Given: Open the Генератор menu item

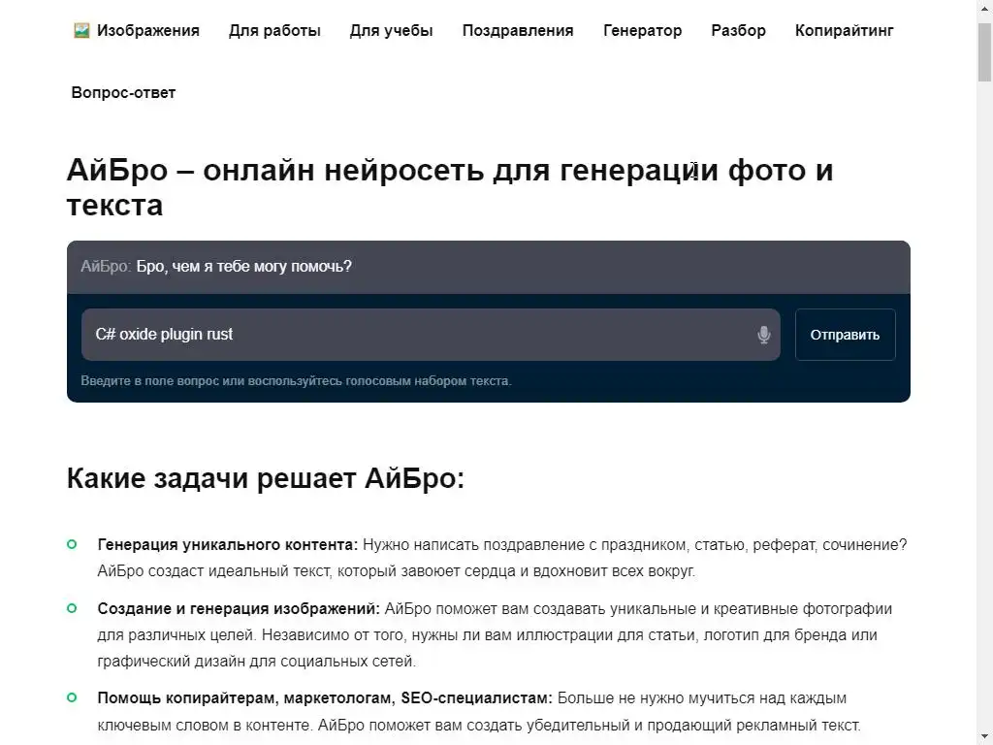Looking at the screenshot, I should coord(643,30).
